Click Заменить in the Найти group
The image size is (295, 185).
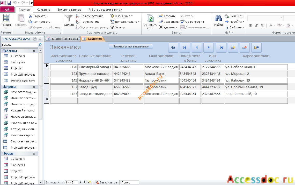tap(234, 16)
